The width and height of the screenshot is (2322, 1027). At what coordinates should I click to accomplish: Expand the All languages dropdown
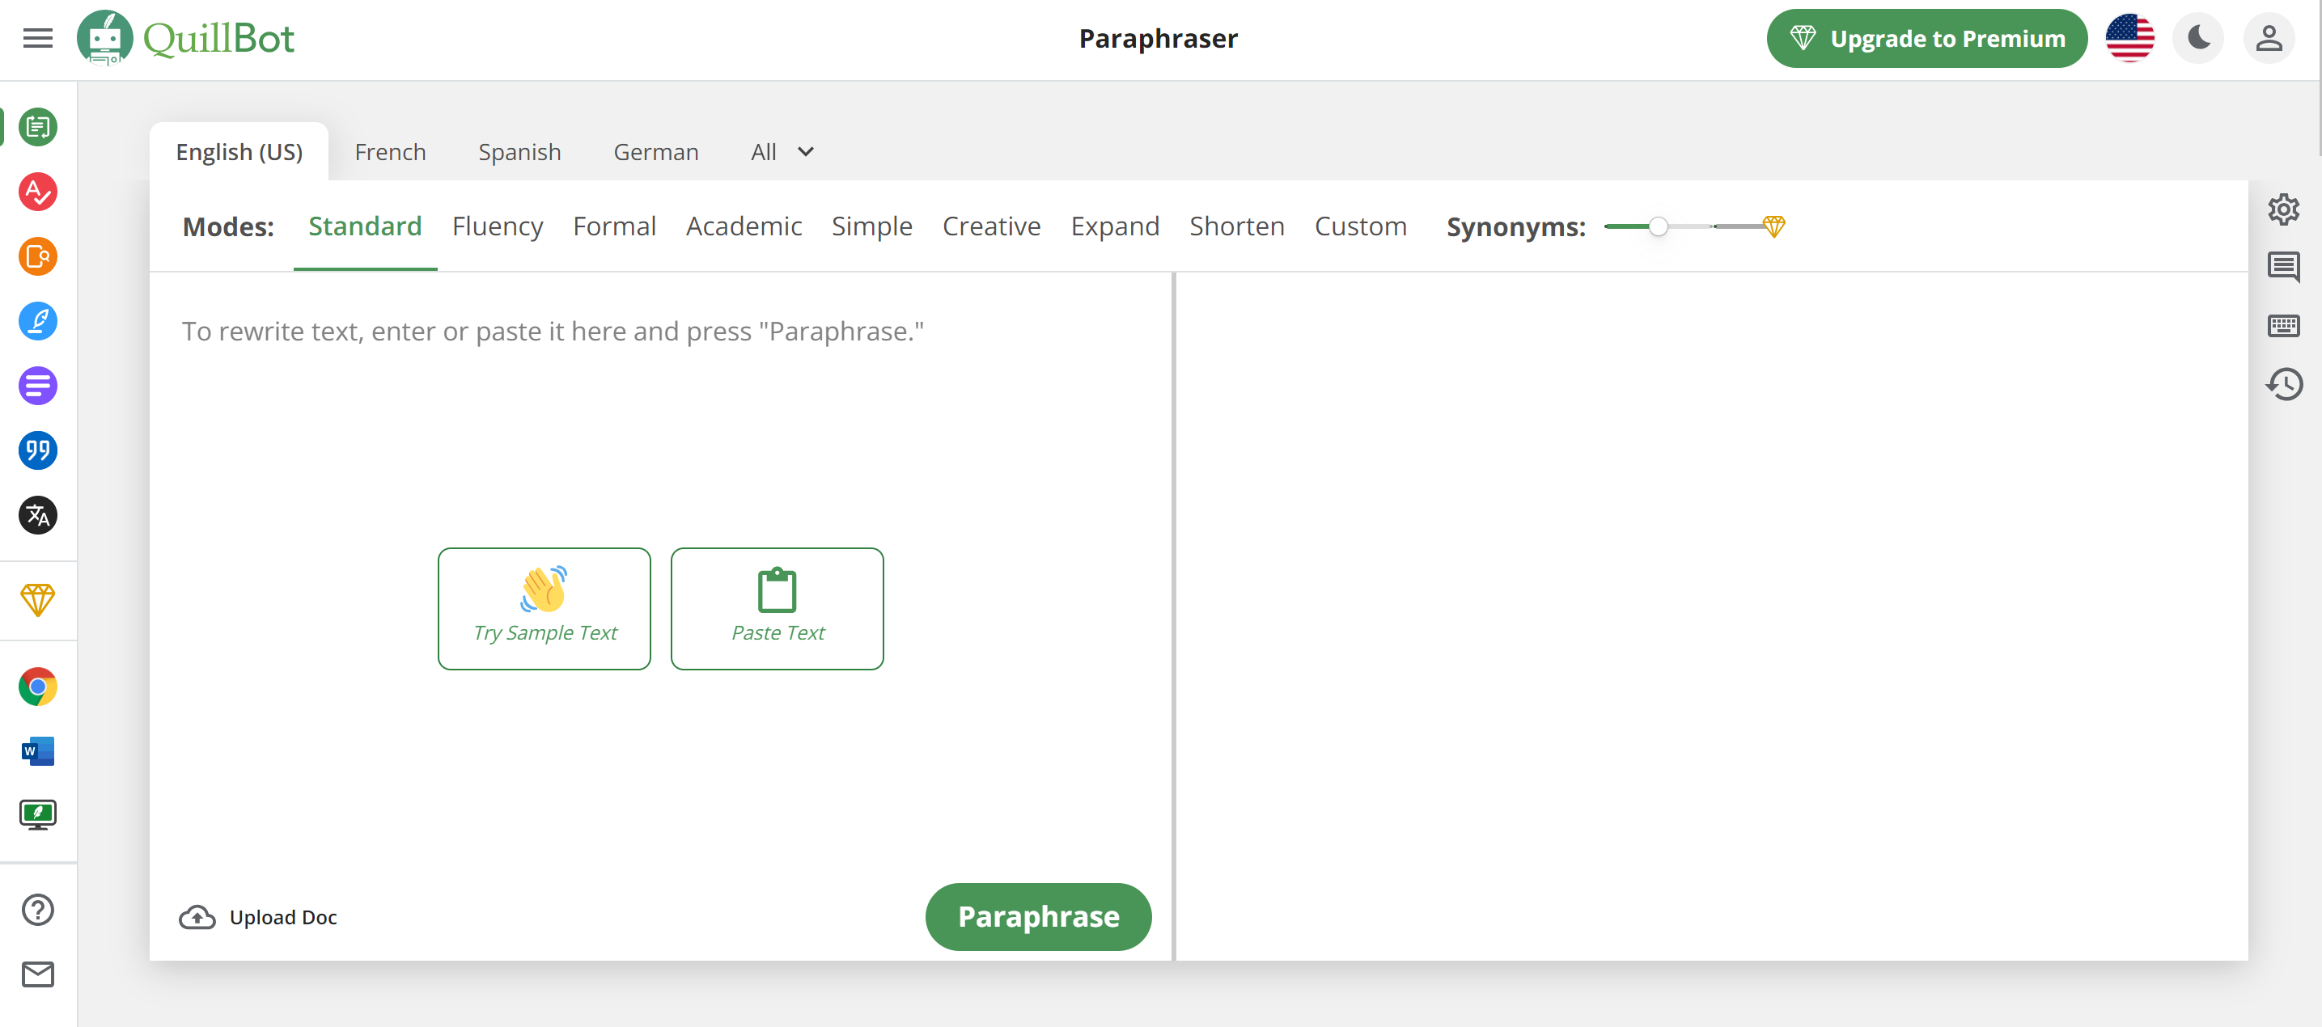tap(782, 152)
